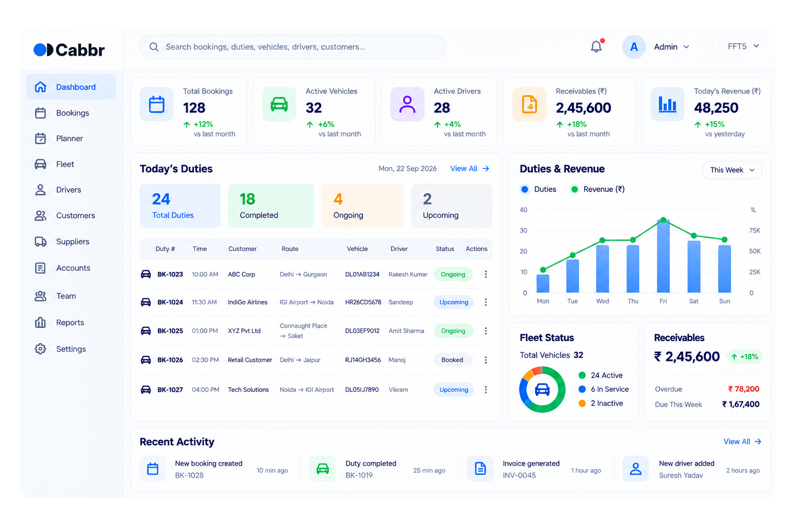Viewport: 792px width, 528px height.
Task: Open notifications bell
Action: click(x=597, y=46)
